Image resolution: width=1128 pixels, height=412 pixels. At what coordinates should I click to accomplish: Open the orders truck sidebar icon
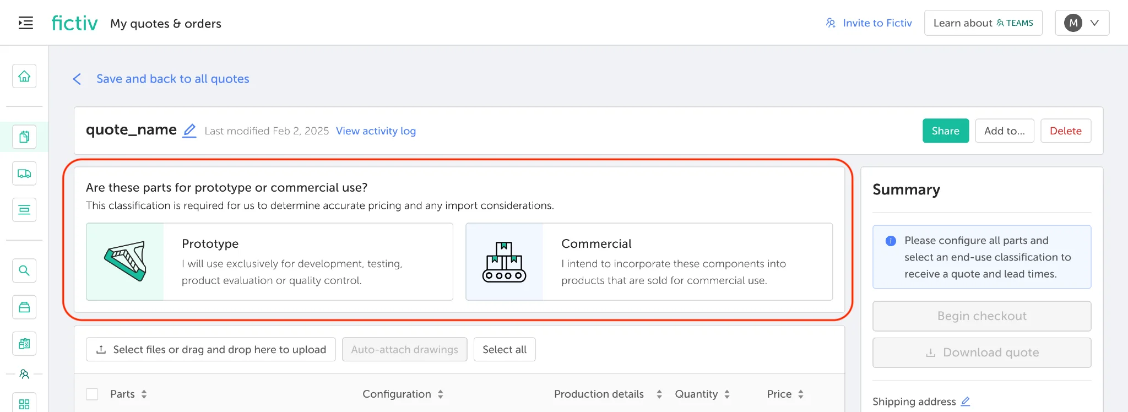tap(24, 174)
